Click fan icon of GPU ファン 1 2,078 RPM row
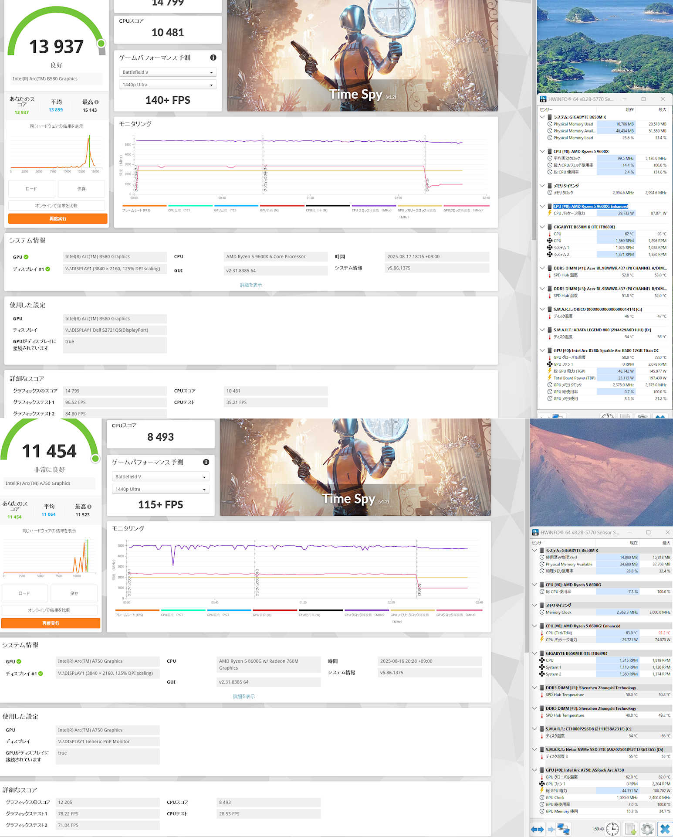Screen dimensions: 673x837 click(x=550, y=364)
